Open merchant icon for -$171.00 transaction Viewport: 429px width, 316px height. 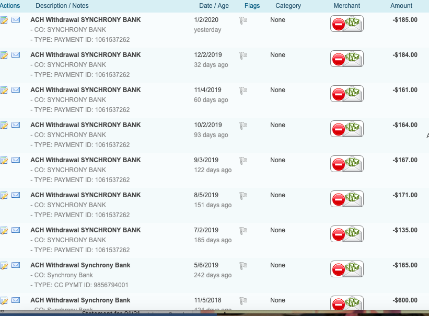coord(346,199)
